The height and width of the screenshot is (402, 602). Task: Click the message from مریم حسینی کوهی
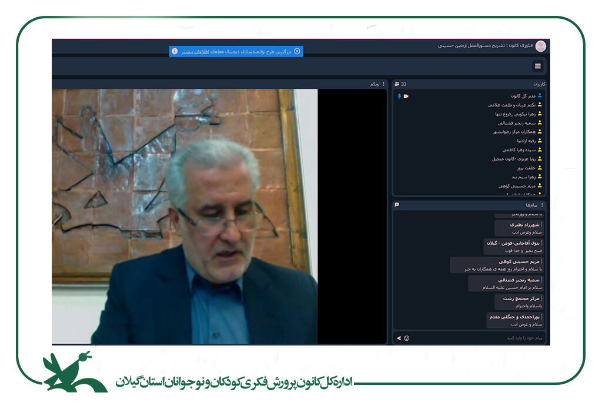click(497, 265)
